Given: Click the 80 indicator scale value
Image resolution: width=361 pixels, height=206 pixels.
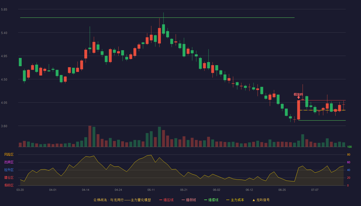Looking at the screenshot, I should (x=349, y=154).
